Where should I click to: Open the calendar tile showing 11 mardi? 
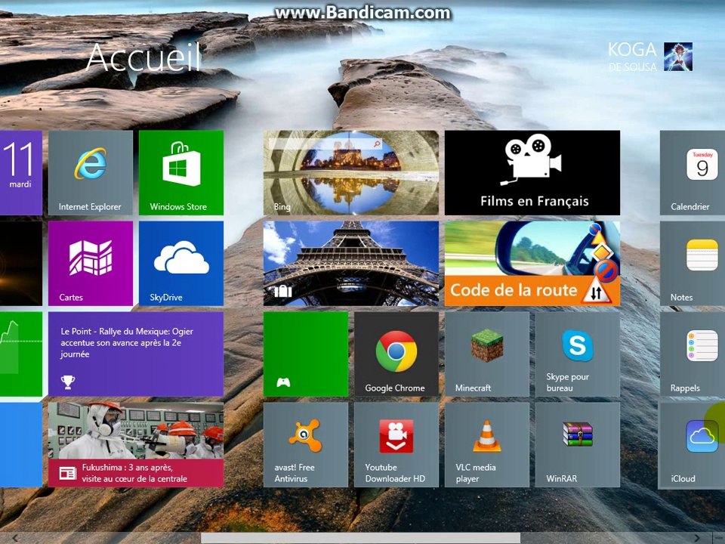click(21, 172)
